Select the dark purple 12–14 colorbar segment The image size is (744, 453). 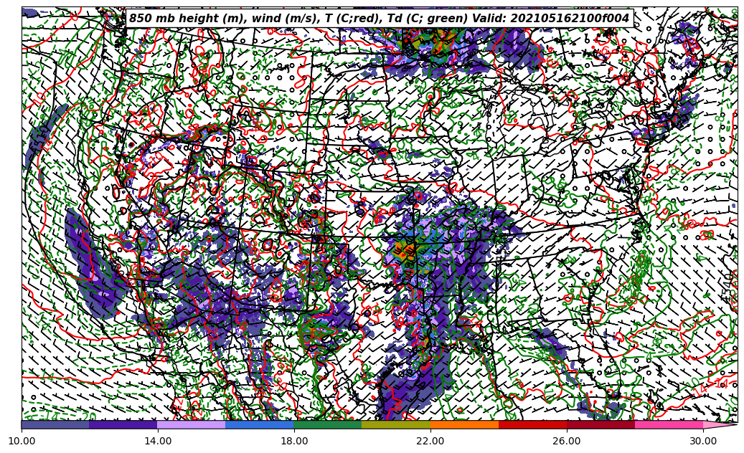[123, 425]
